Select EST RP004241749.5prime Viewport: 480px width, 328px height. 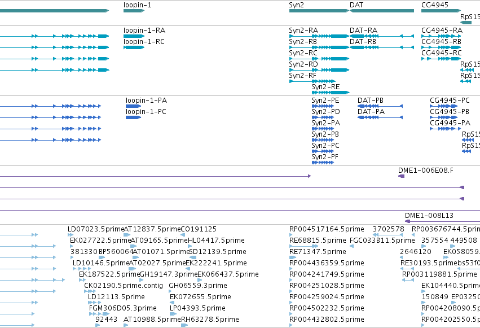click(x=291, y=280)
